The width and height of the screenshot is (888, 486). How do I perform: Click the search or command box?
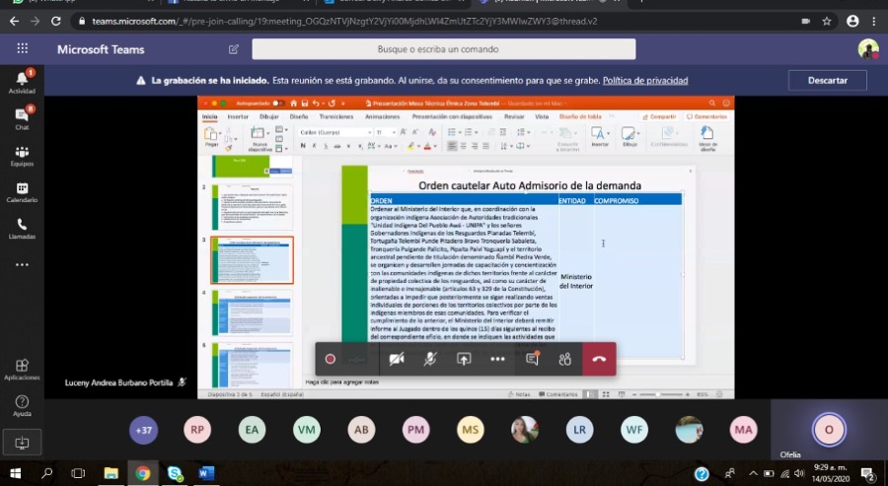(443, 49)
